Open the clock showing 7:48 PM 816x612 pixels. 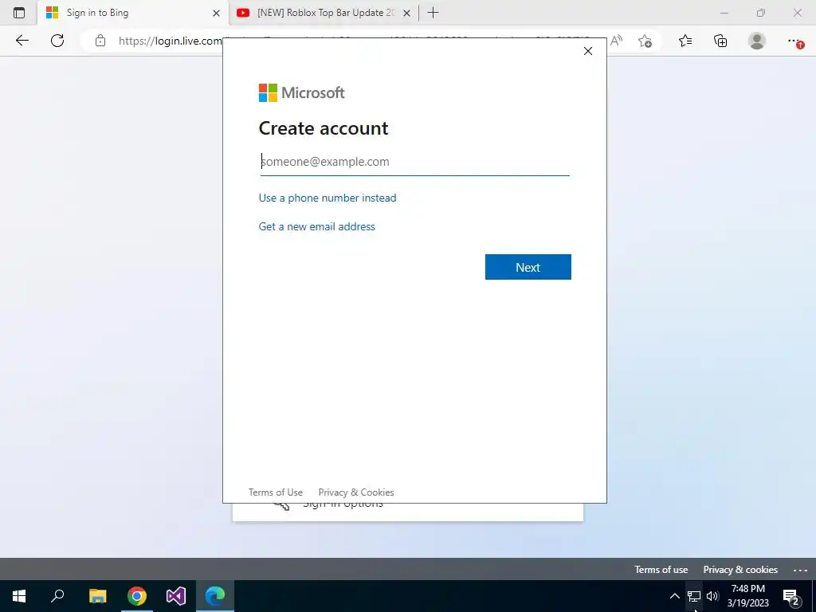pos(747,596)
